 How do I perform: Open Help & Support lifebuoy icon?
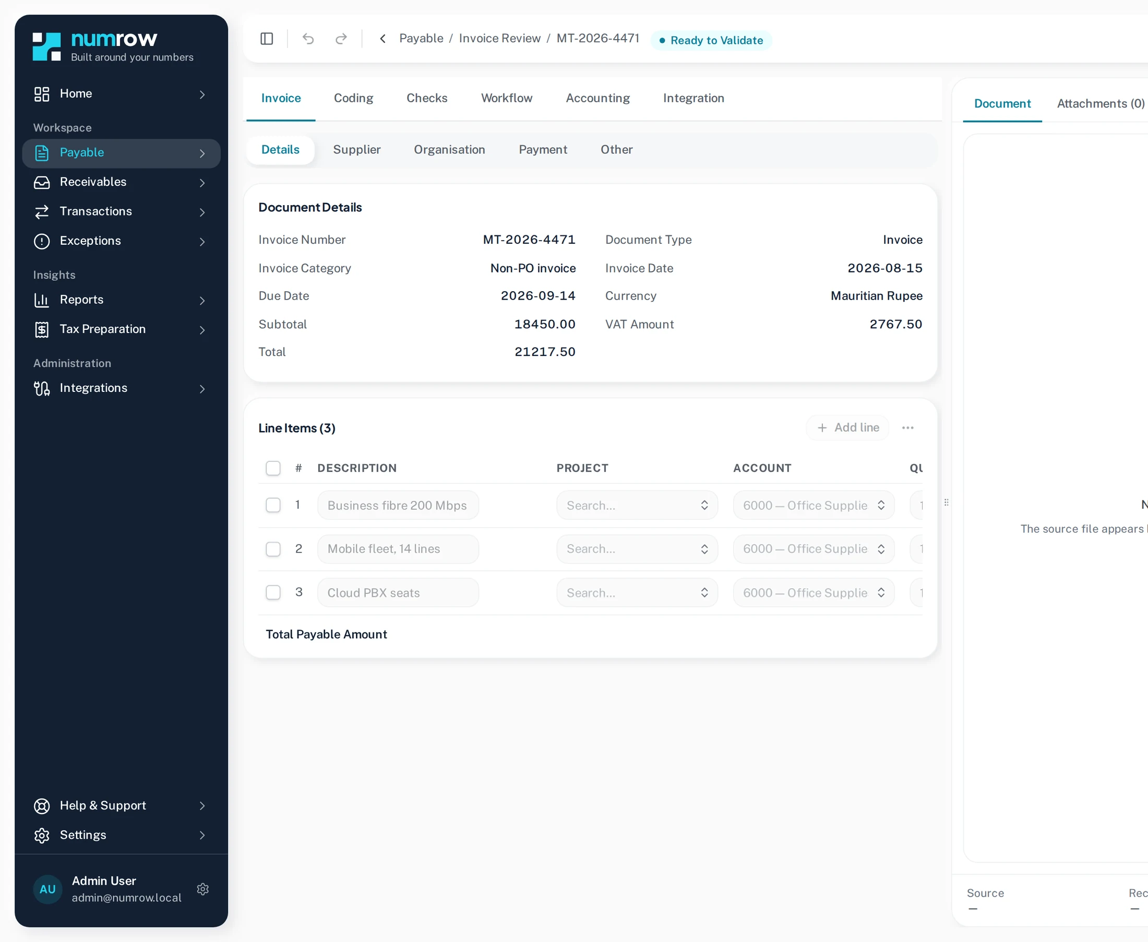click(42, 806)
